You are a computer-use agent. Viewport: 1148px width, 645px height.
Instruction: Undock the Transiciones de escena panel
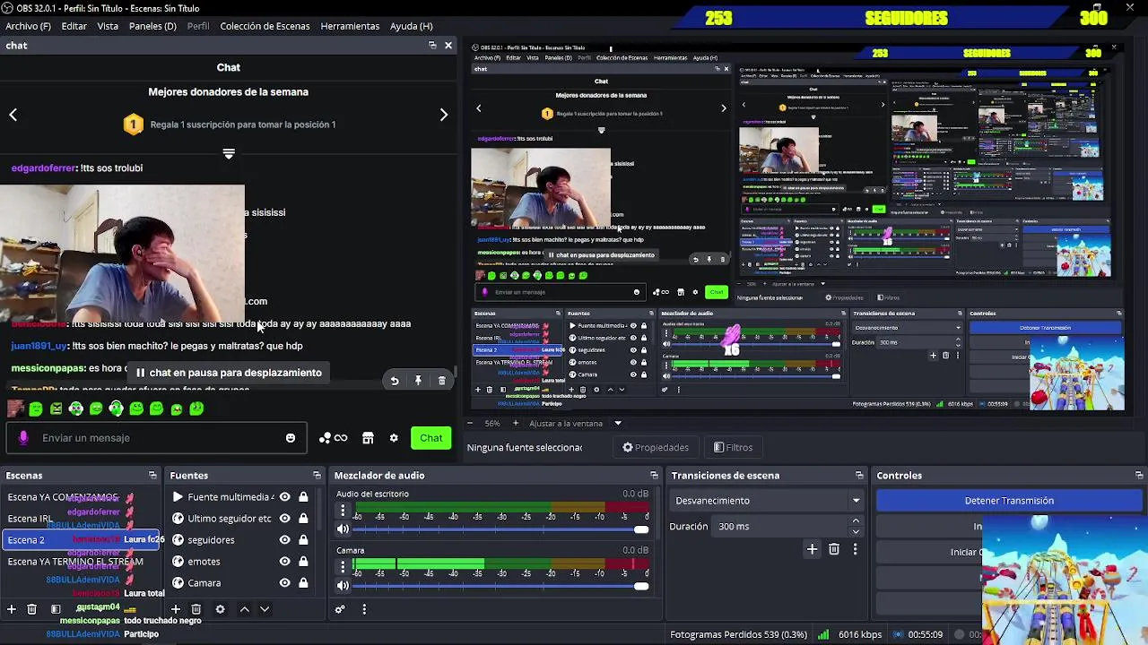pos(859,476)
